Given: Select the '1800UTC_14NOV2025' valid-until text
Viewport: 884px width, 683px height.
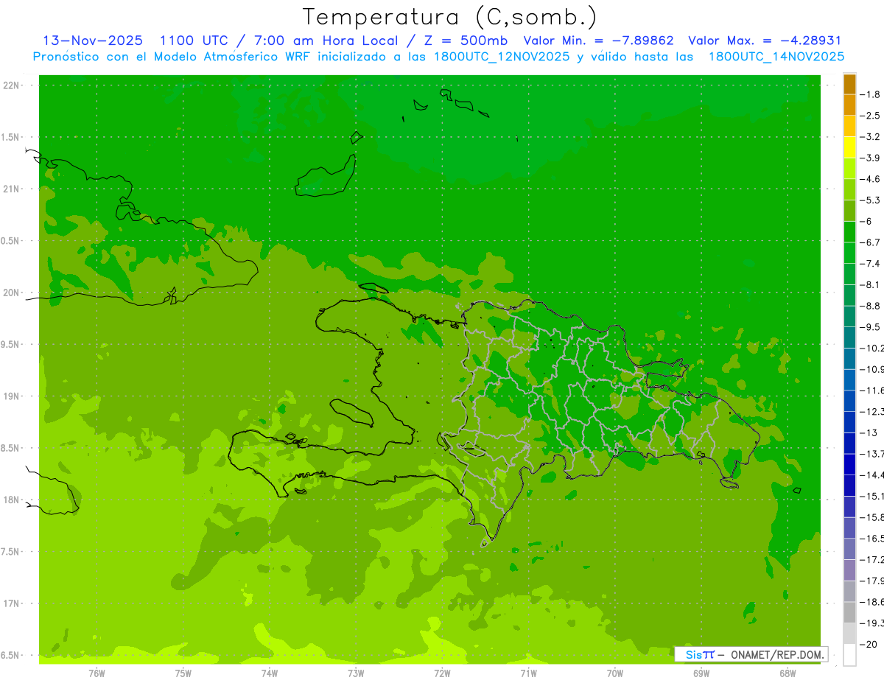Looking at the screenshot, I should point(776,57).
